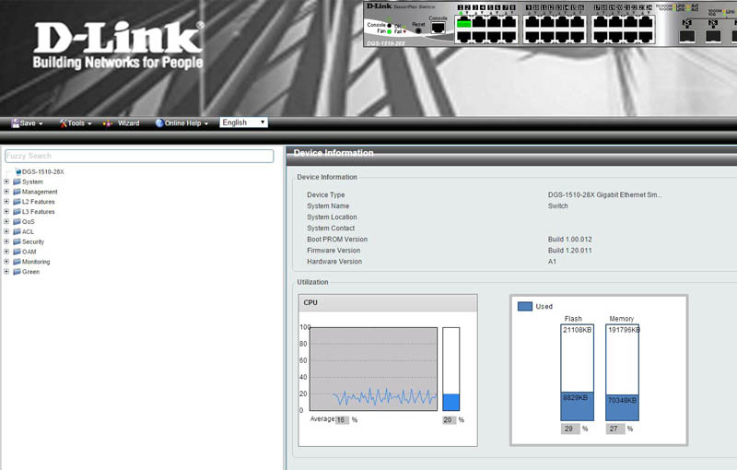Image resolution: width=737 pixels, height=470 pixels.
Task: Click the Tools wrench icon
Action: [63, 123]
